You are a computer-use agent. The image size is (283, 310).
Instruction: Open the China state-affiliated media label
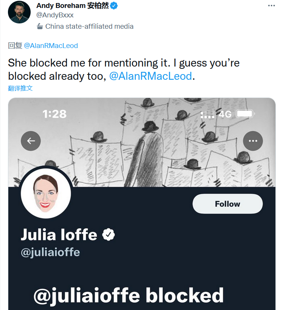coord(89,26)
